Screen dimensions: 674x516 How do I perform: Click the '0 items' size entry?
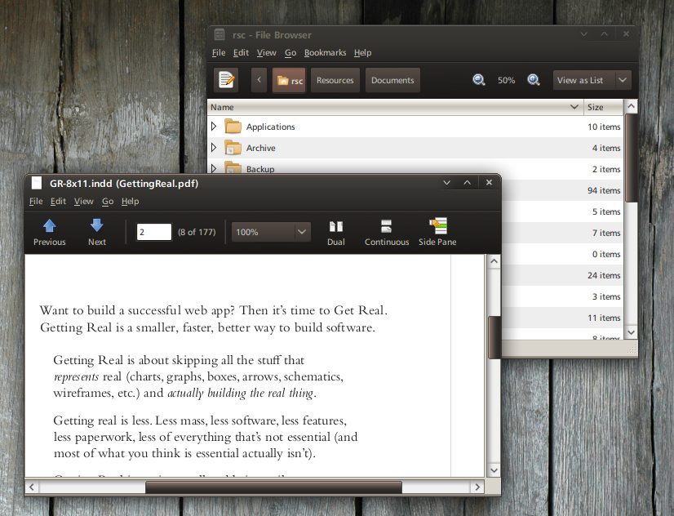point(606,254)
